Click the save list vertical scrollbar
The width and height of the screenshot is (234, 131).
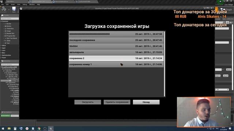pyautogui.click(x=165, y=64)
